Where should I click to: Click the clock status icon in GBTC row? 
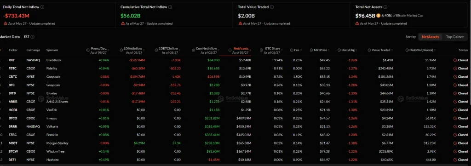455,76
